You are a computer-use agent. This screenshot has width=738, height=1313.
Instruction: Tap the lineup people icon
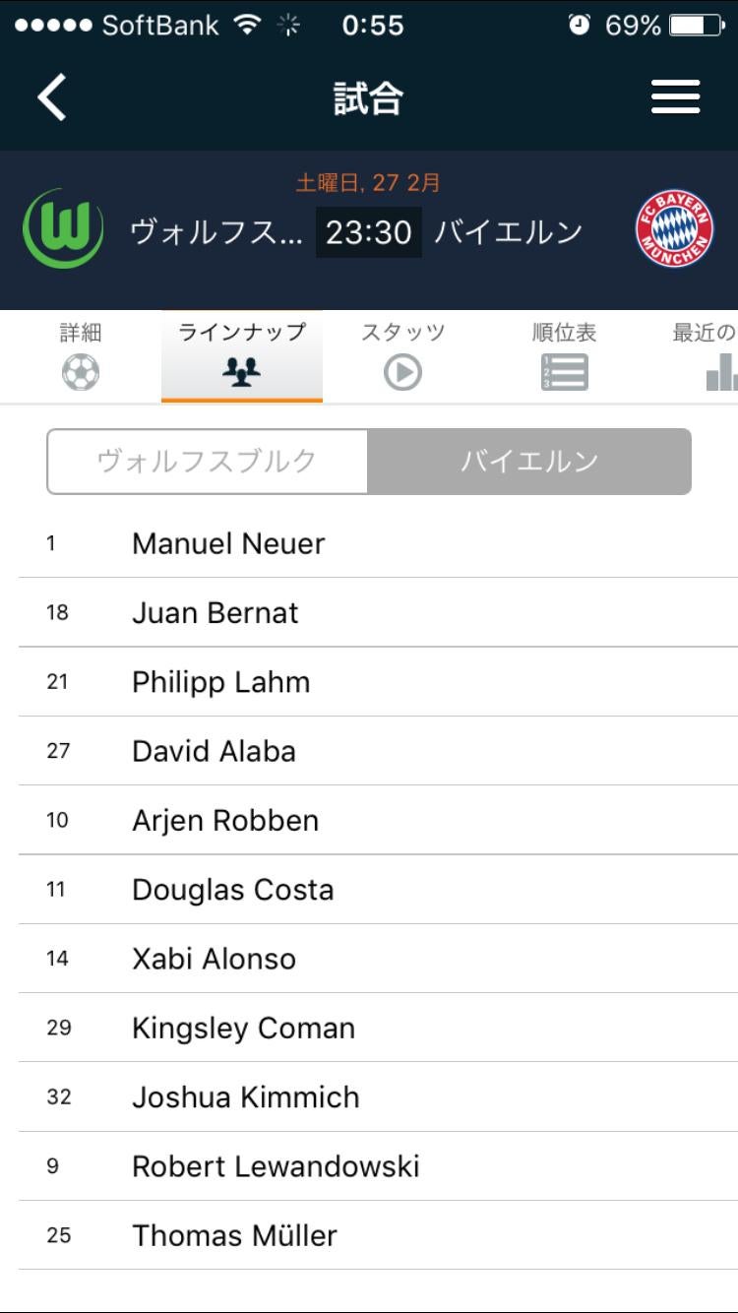click(x=241, y=373)
